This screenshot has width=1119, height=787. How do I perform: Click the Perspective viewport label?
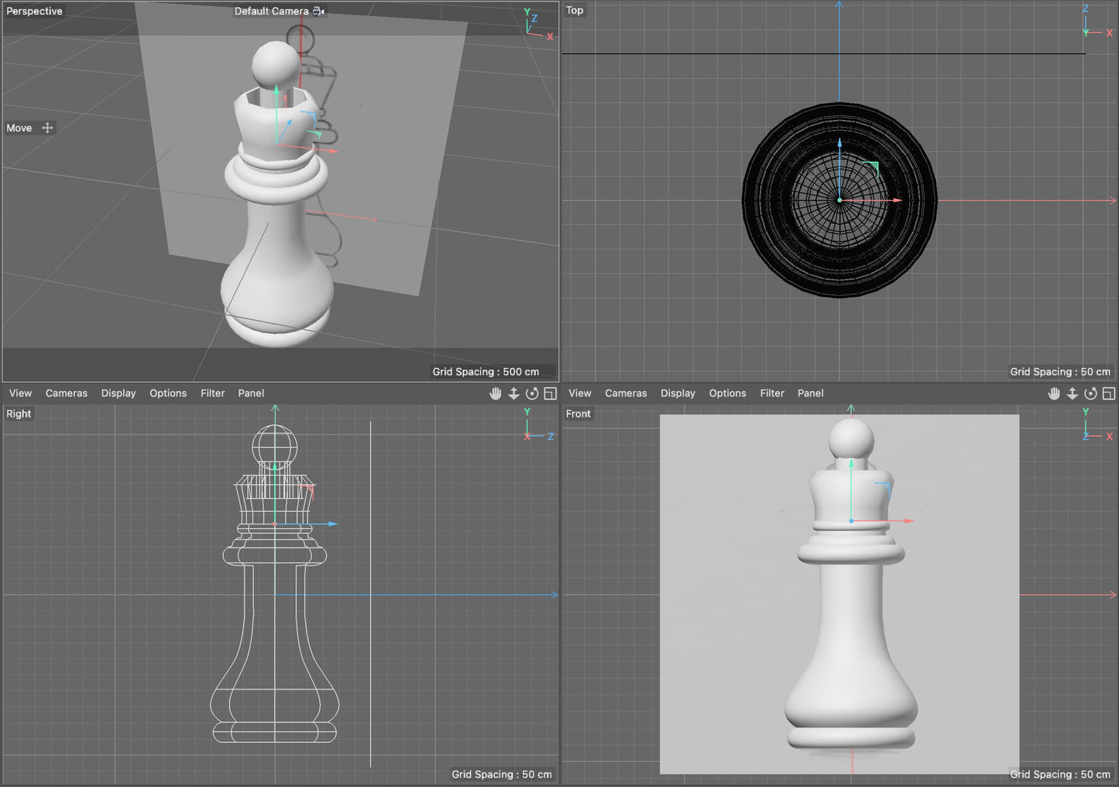tap(34, 11)
